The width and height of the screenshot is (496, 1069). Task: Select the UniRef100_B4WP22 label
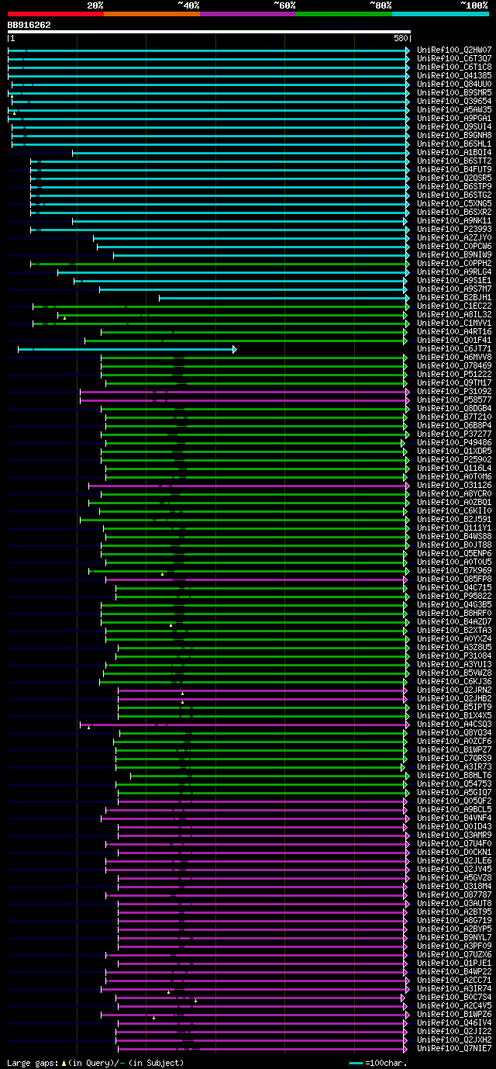[x=454, y=971]
